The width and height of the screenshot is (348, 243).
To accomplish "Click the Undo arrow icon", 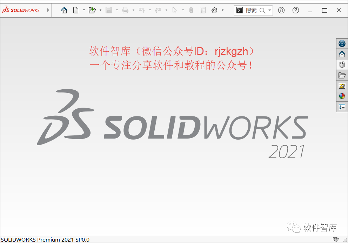I will [x=142, y=10].
